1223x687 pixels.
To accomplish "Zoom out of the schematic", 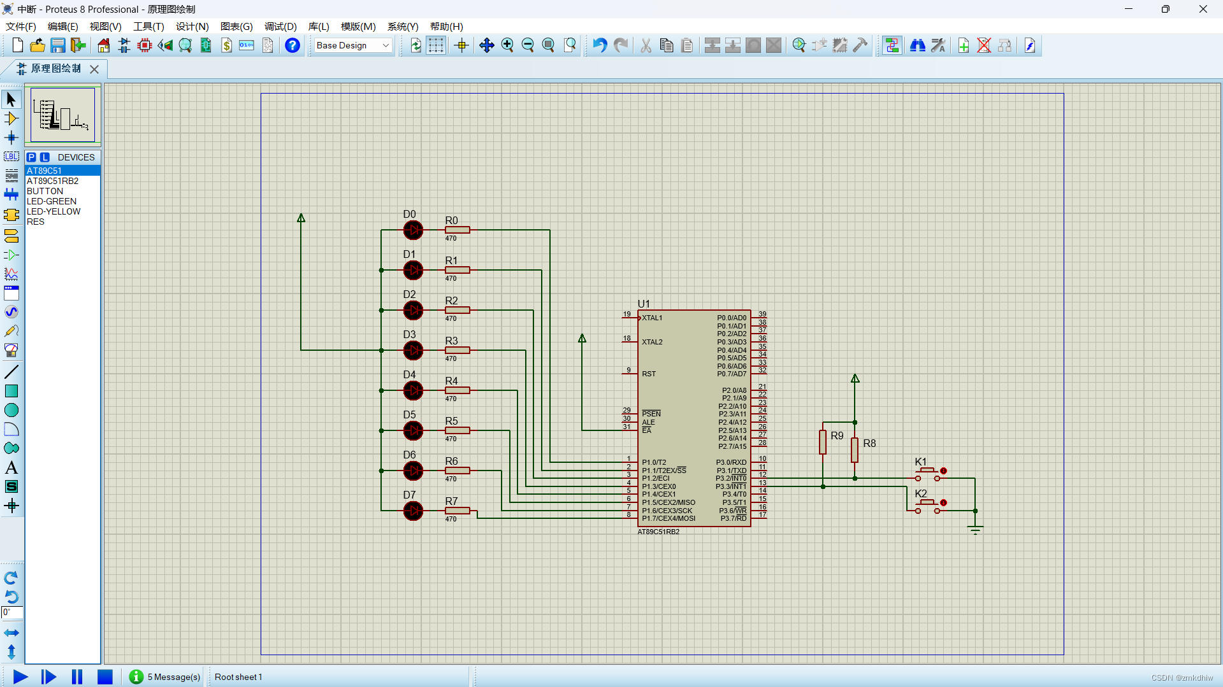I will coord(528,45).
